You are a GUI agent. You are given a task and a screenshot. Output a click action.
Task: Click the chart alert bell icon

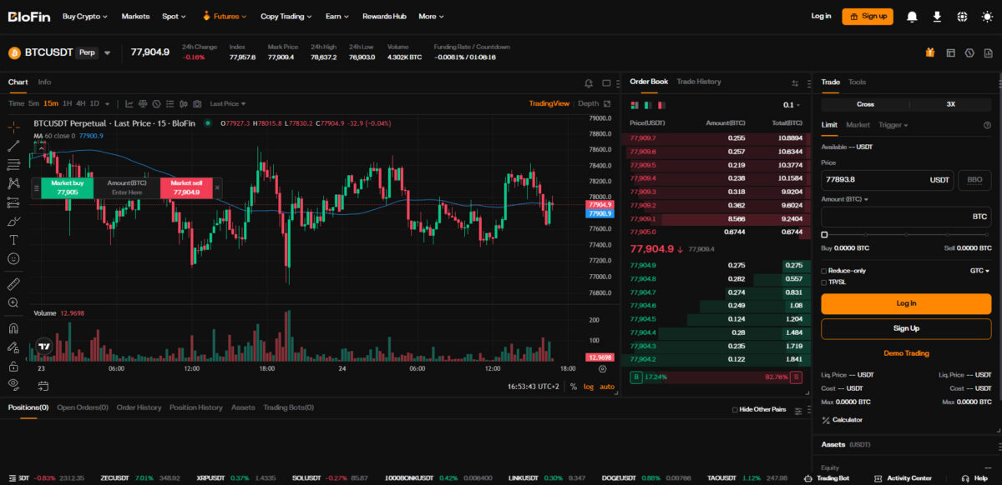point(589,83)
